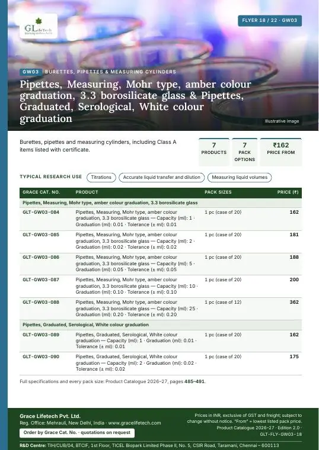
Task: Click the Mohr type pipettes group heading row
Action: (x=161, y=203)
